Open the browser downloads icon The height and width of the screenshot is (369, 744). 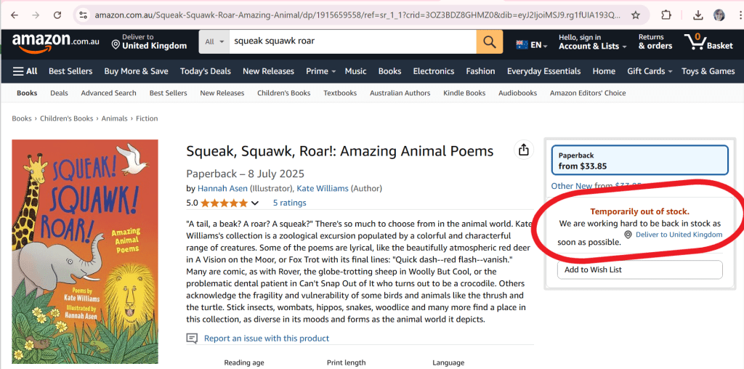click(x=697, y=15)
